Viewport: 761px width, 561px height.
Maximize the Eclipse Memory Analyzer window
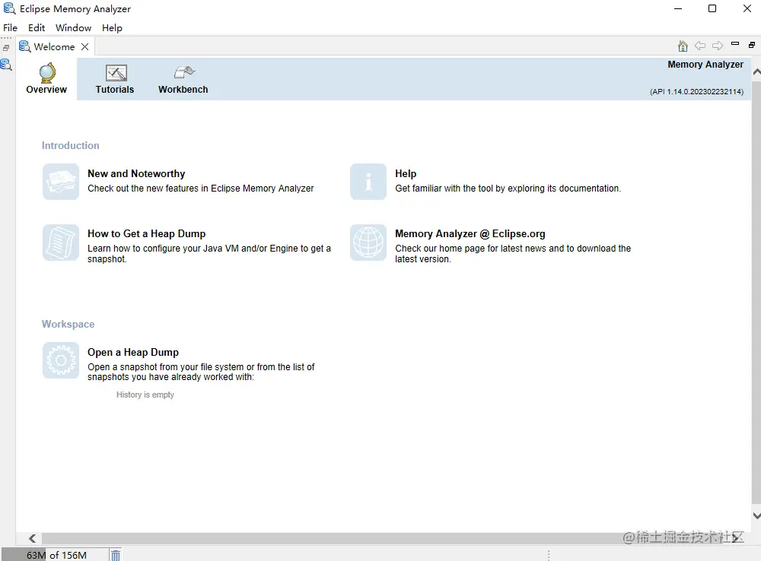point(712,8)
